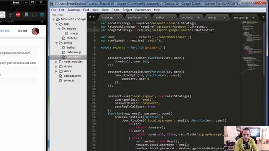Click the Brent user button in browser titlebar
The image size is (269, 151).
16,3
